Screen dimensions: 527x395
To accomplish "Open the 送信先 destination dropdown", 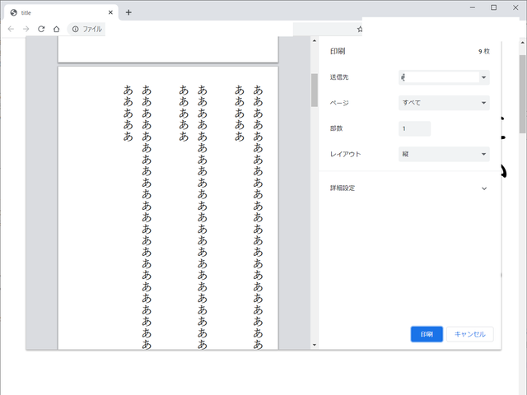I will click(443, 77).
